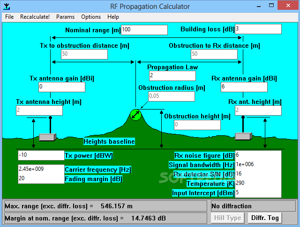Open the Options menu
Screen dimensions: 300x227
pyautogui.click(x=91, y=17)
